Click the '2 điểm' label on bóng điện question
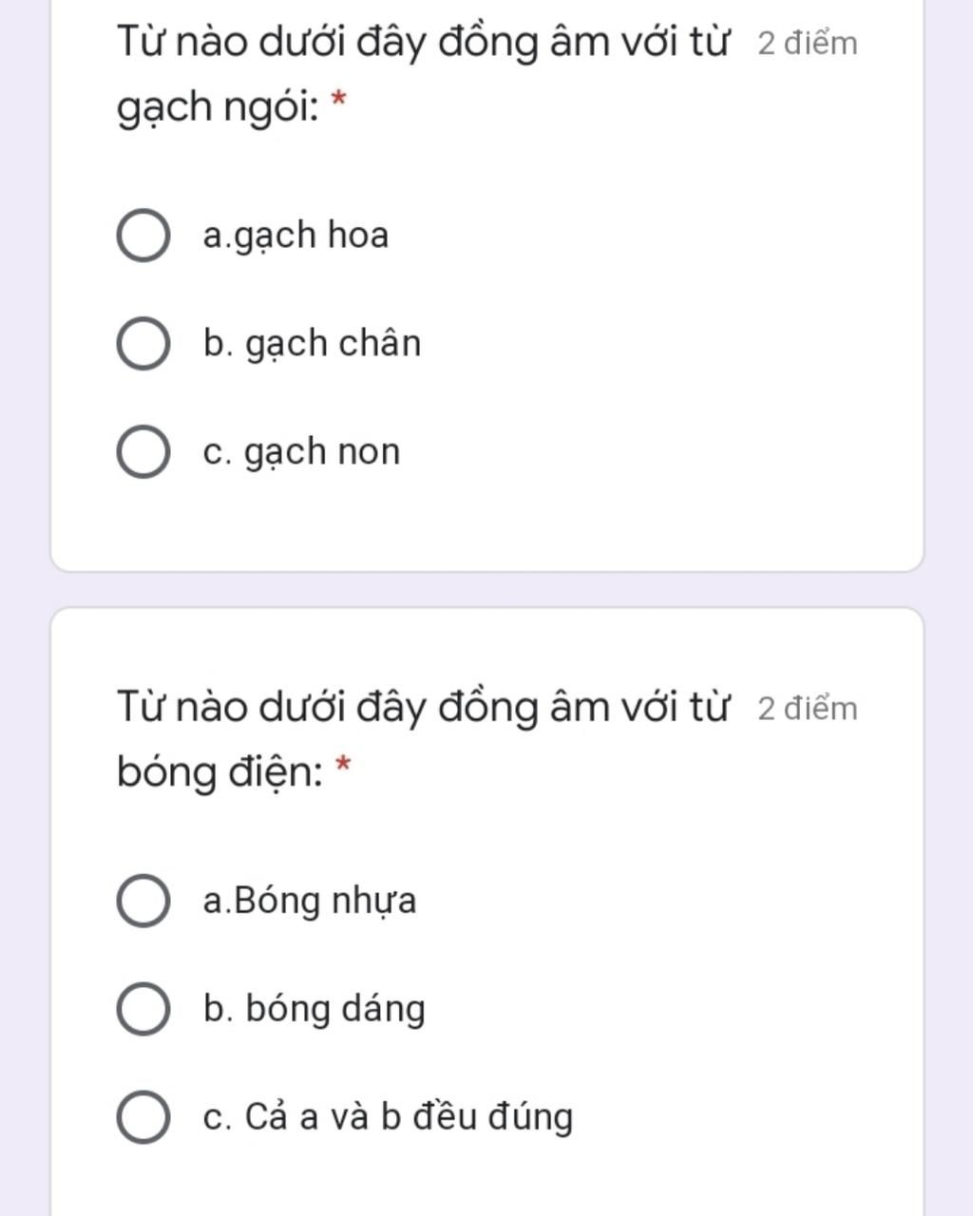 pos(808,709)
